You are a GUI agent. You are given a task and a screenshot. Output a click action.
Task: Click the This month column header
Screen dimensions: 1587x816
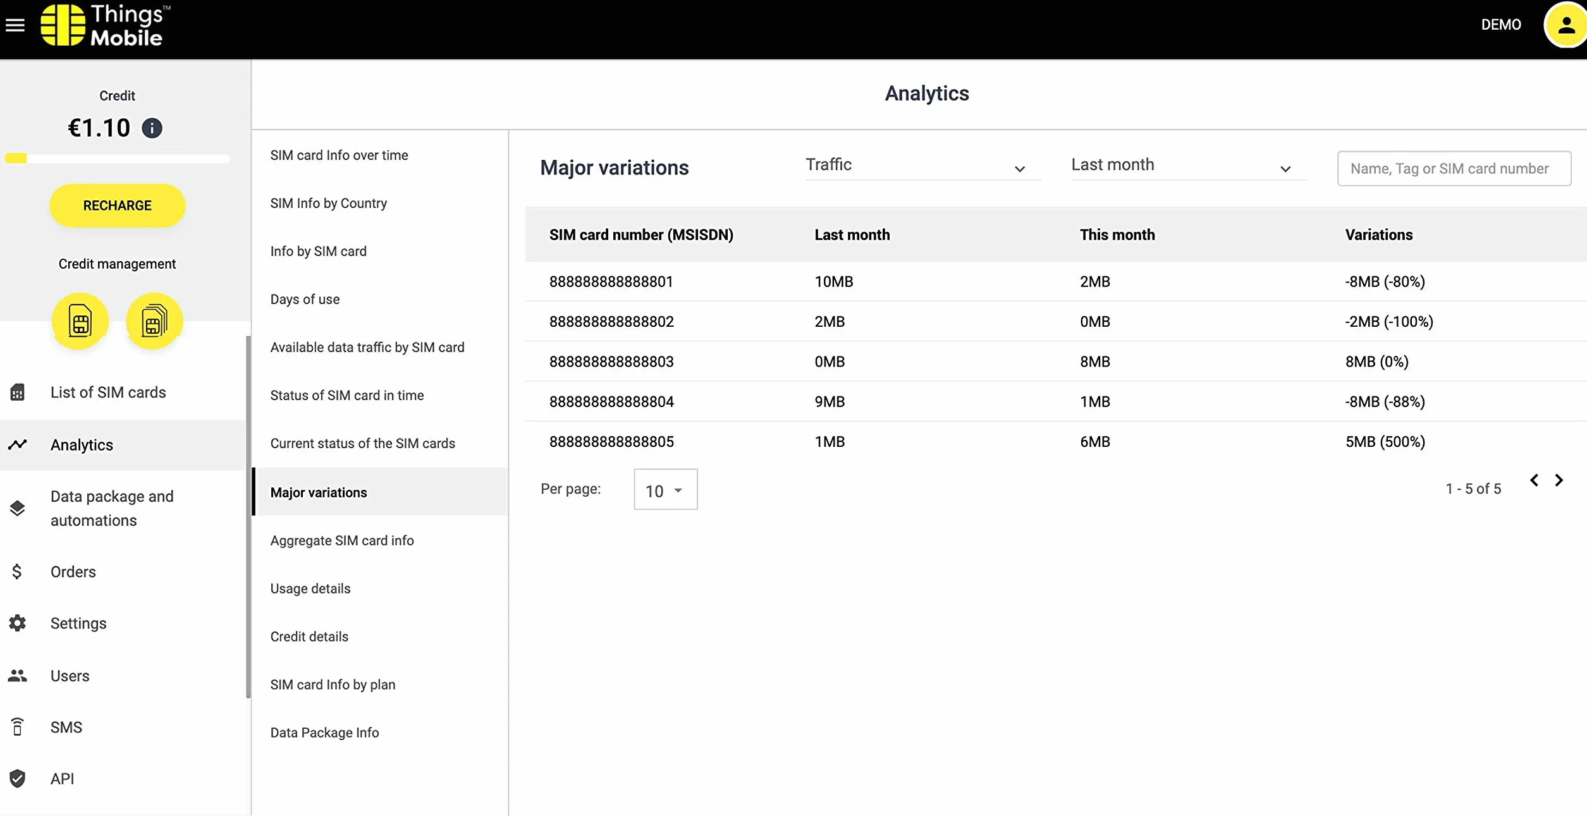coord(1117,235)
